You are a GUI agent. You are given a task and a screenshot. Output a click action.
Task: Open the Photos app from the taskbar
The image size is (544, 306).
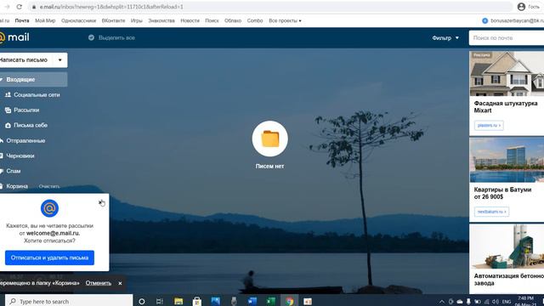coord(215,301)
